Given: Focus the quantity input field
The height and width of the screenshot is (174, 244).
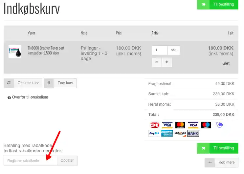Looking at the screenshot, I should click(159, 50).
